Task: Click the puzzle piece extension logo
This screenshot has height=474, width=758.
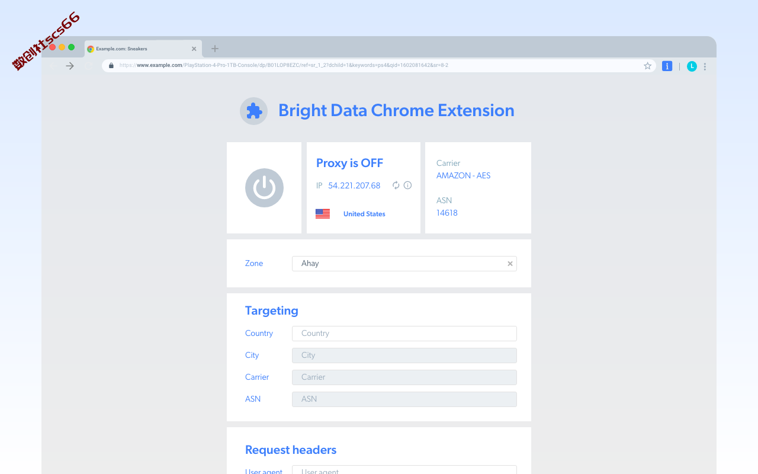Action: (253, 111)
